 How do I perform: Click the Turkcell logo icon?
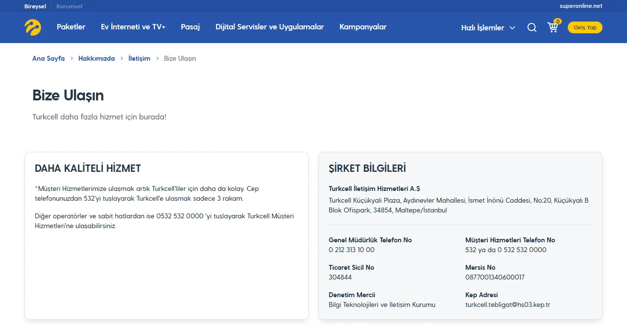tap(33, 27)
